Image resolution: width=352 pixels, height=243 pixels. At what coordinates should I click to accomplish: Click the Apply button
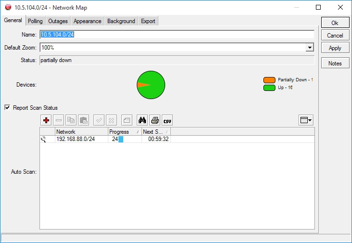(335, 48)
